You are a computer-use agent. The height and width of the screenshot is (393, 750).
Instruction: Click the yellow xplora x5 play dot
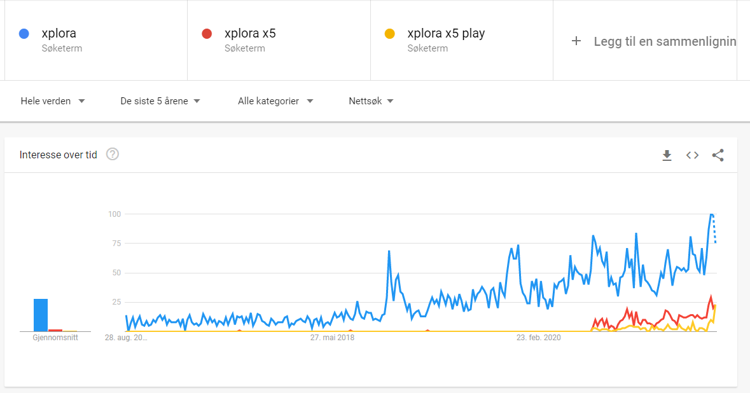[390, 34]
